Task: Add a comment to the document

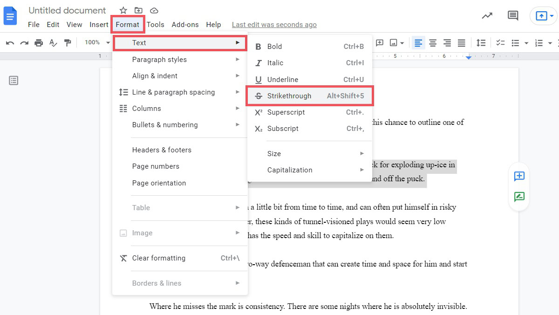Action: tap(519, 176)
